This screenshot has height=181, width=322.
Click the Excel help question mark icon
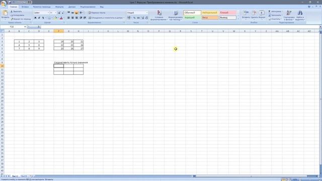pyautogui.click(x=309, y=7)
